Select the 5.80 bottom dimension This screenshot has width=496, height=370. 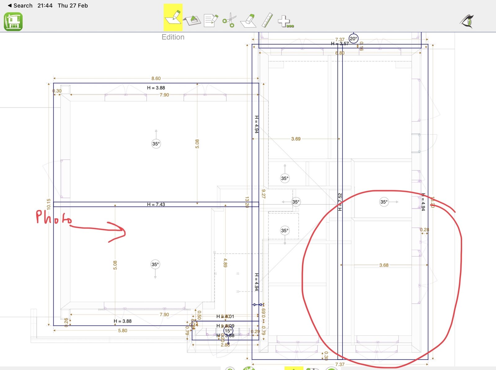122,331
